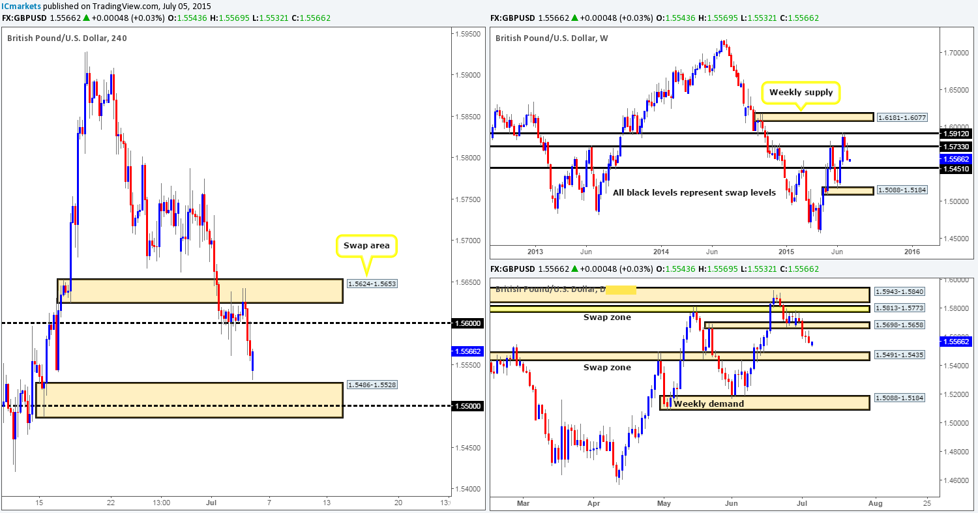Select the Weekly demand text label
The height and width of the screenshot is (513, 978).
[x=709, y=403]
